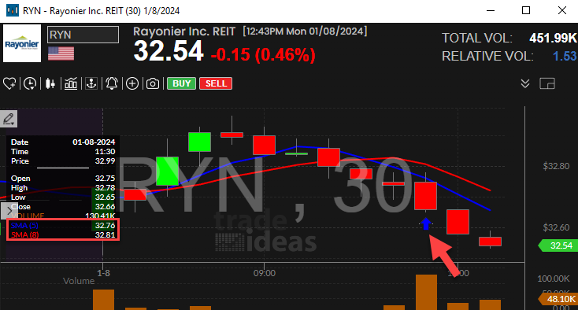578x310 pixels.
Task: Click the RYN symbol input field
Action: (83, 35)
